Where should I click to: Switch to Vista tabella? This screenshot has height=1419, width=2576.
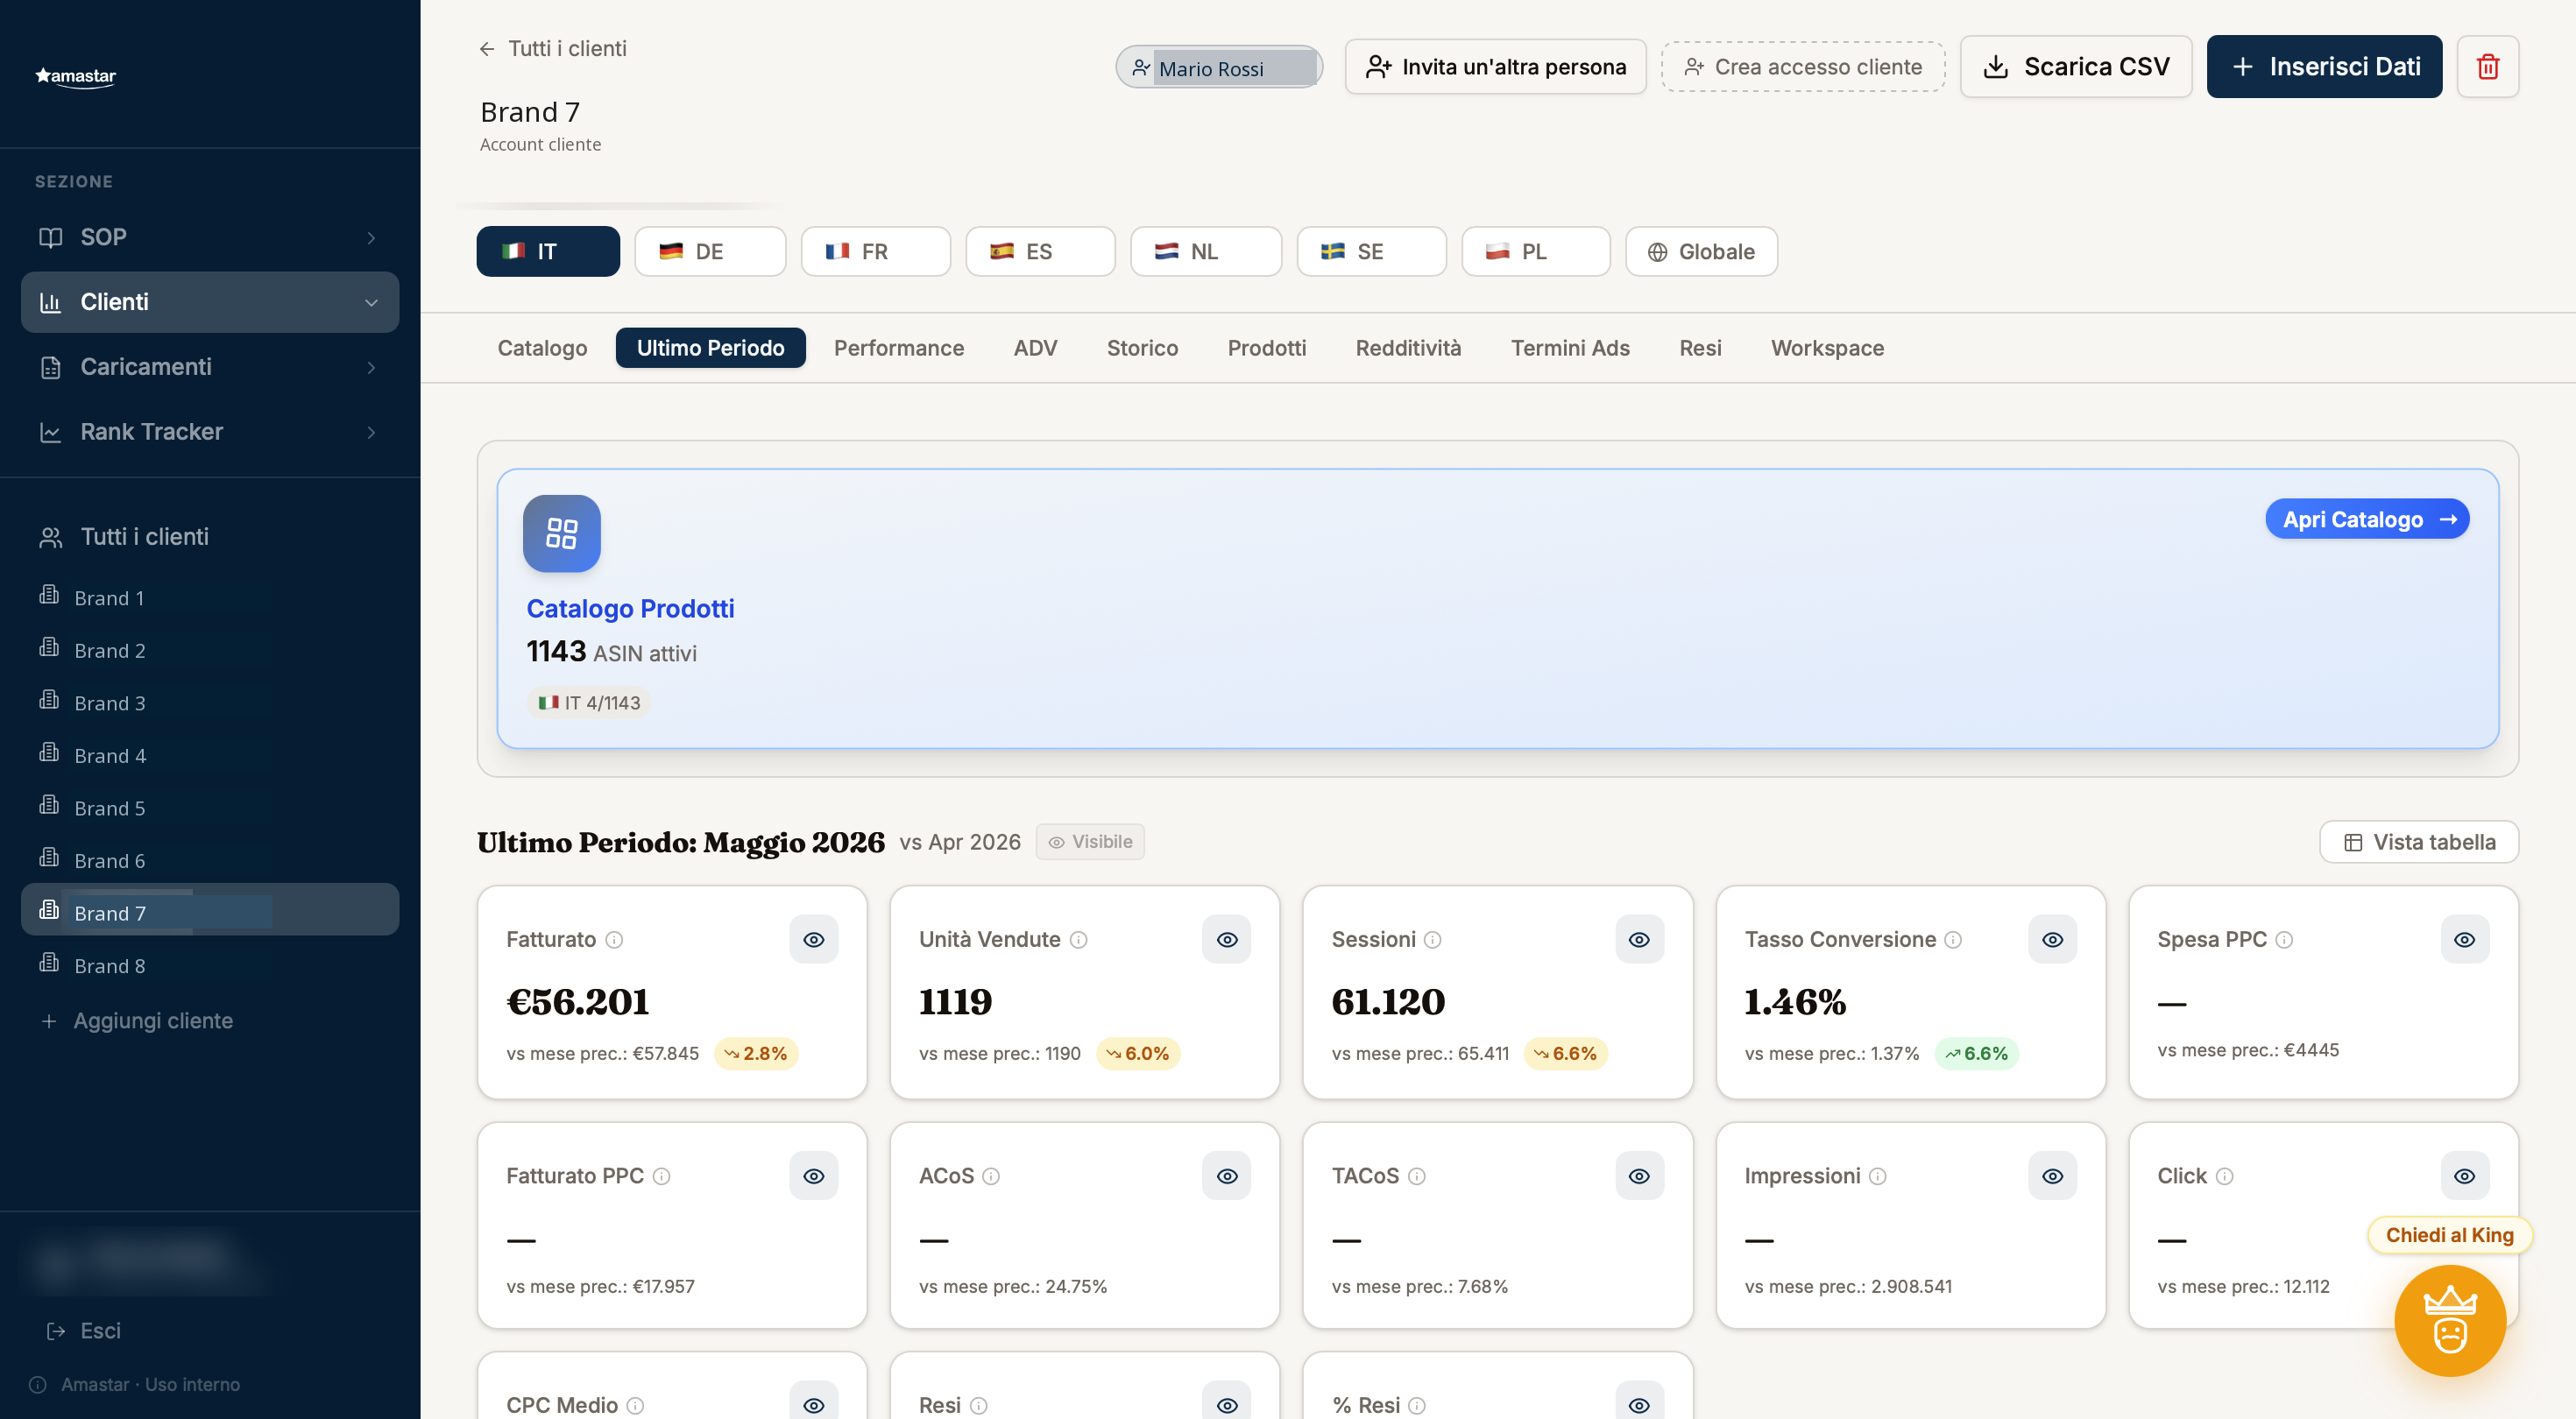tap(2418, 842)
